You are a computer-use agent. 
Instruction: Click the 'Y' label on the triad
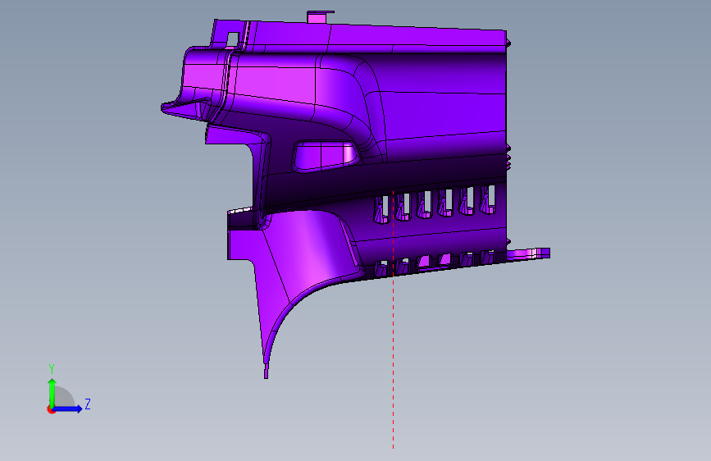pos(52,369)
